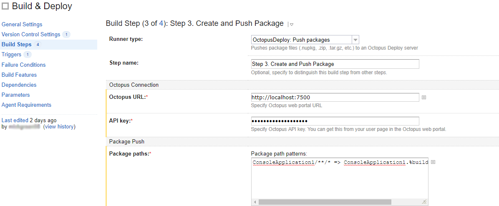This screenshot has height=206, width=499.
Task: Focus the API key password field
Action: tap(335, 121)
